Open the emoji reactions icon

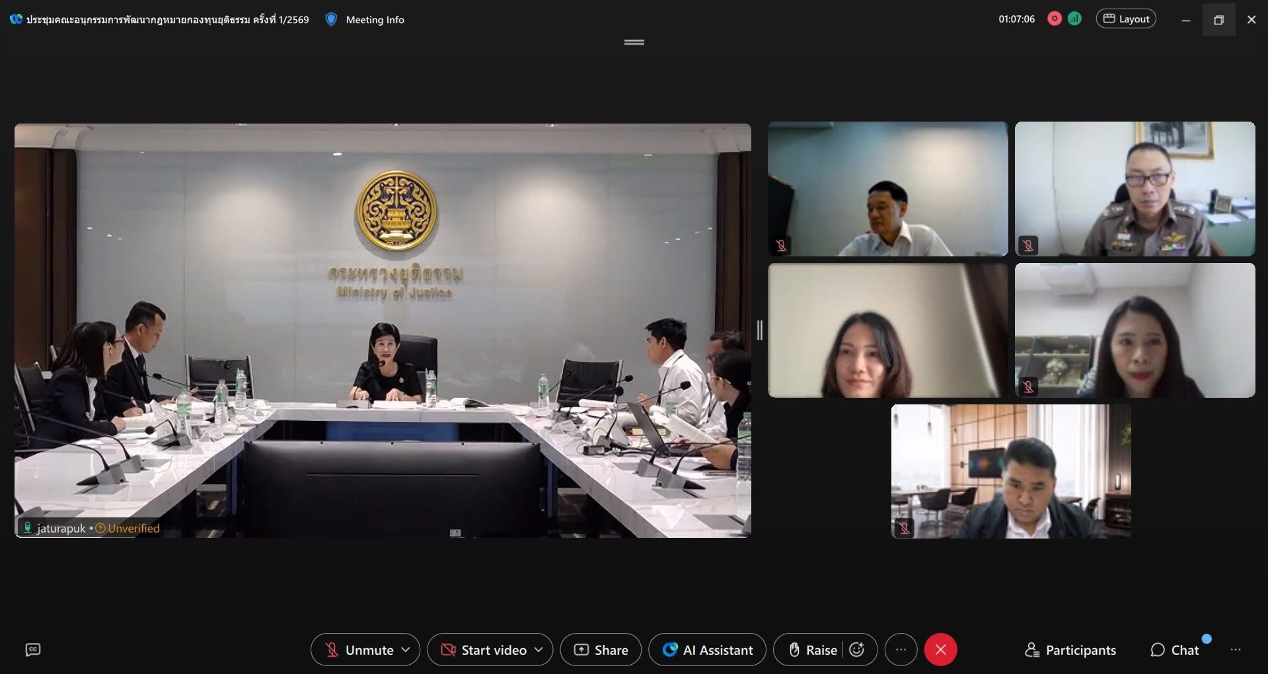(x=857, y=650)
